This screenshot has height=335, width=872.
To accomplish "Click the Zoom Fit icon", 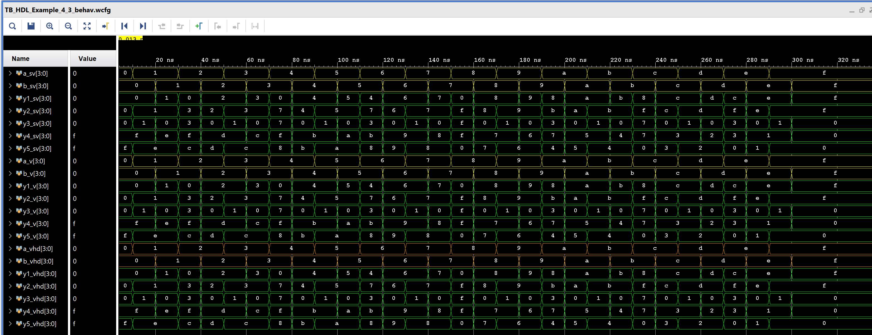I will [x=87, y=26].
